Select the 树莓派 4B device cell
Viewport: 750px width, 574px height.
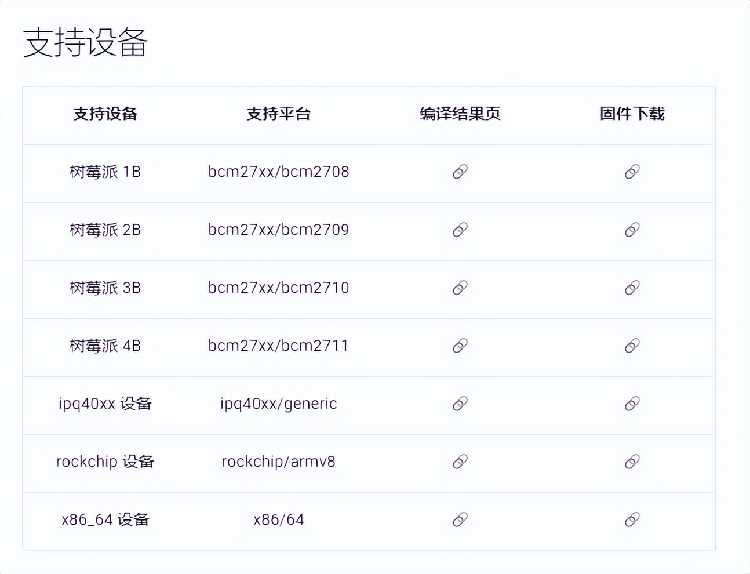(x=105, y=346)
